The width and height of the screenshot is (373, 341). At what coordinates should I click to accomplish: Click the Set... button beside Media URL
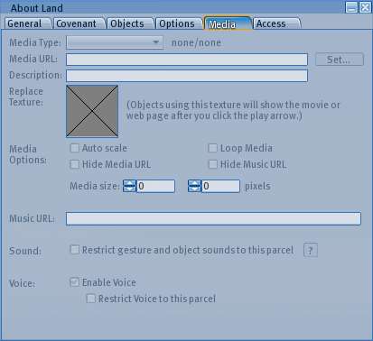[340, 60]
